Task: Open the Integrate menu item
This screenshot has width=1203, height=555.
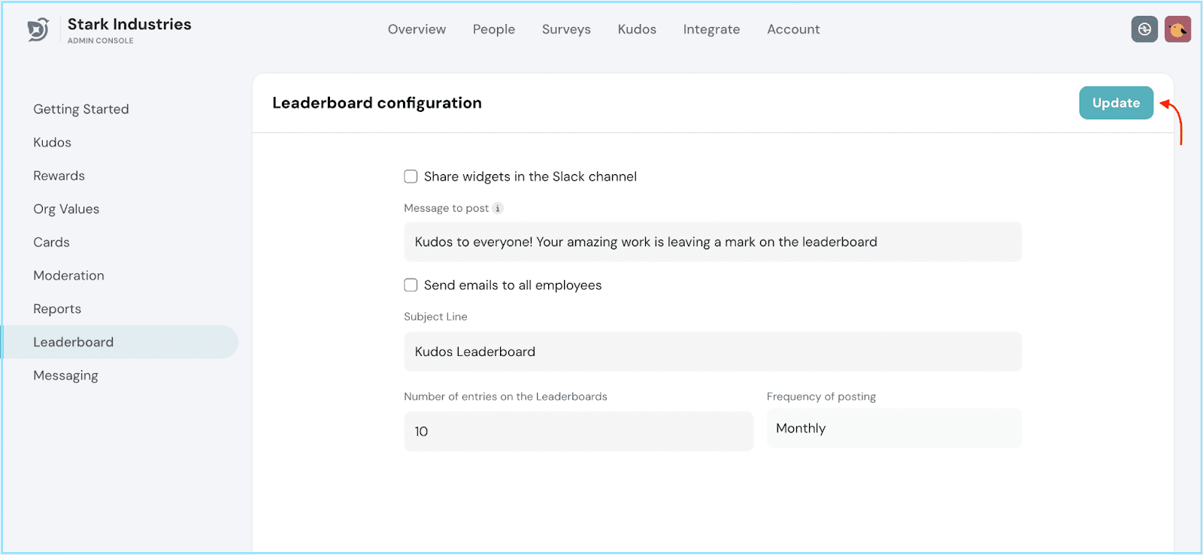Action: point(711,29)
